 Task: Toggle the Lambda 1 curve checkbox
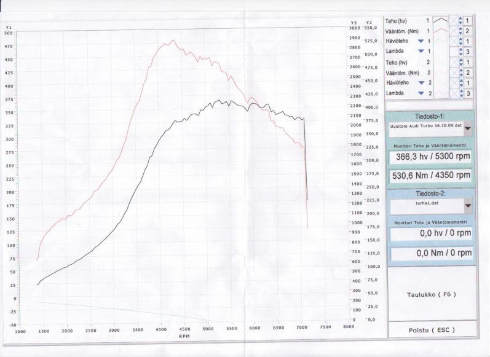(x=455, y=52)
